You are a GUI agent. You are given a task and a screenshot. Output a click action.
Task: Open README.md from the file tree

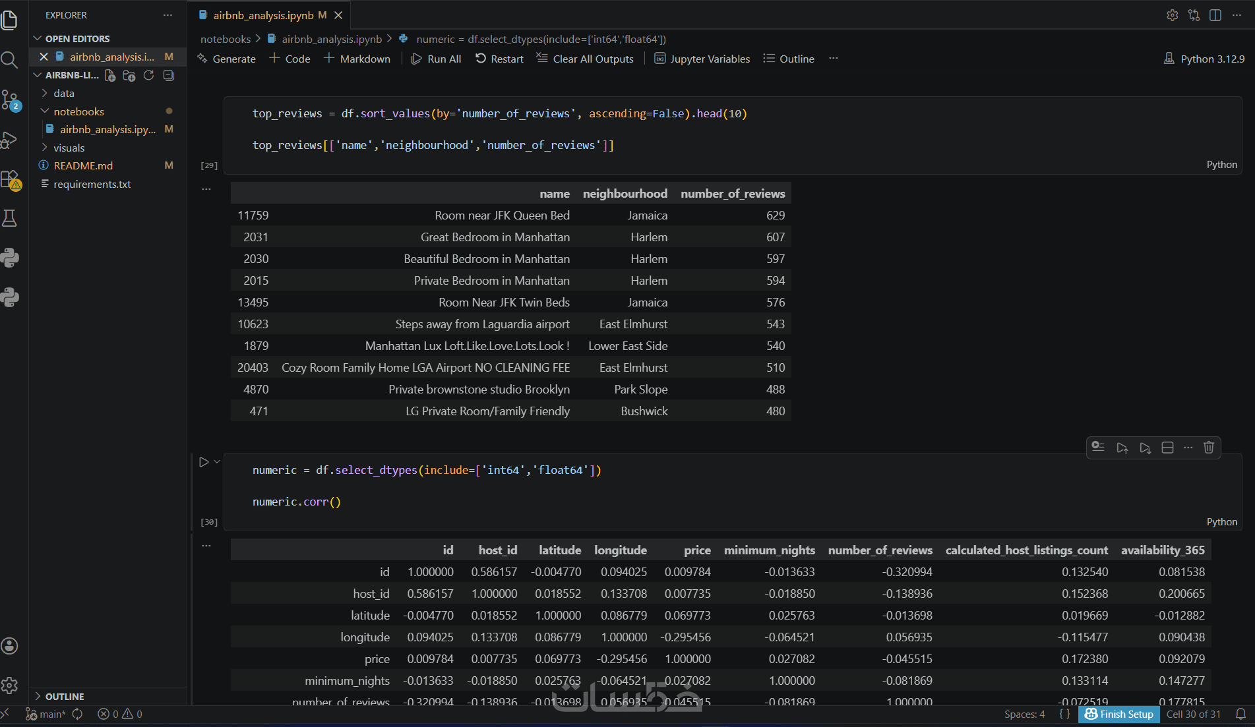point(83,165)
